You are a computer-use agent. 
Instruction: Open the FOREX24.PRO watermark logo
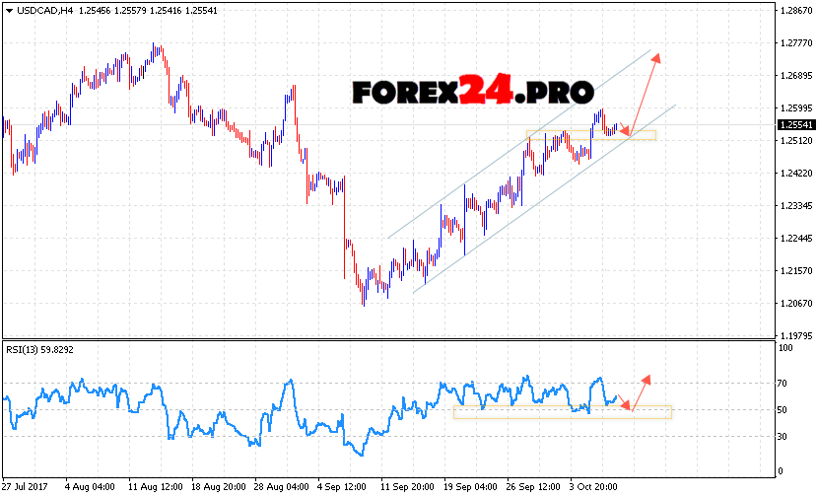pyautogui.click(x=473, y=92)
